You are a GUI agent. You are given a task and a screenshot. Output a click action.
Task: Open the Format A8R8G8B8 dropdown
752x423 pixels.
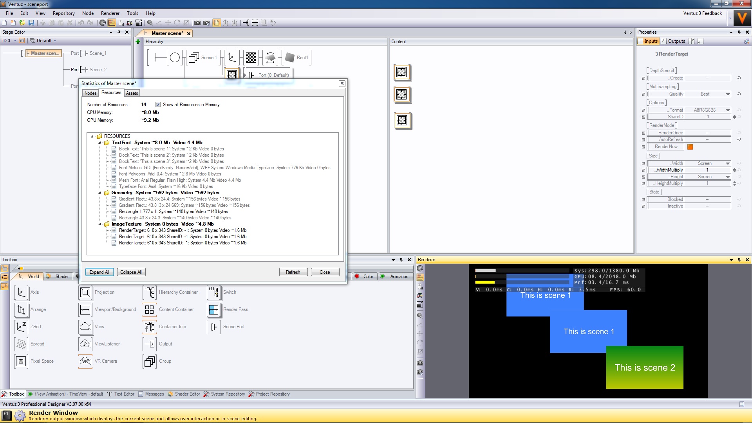click(728, 110)
